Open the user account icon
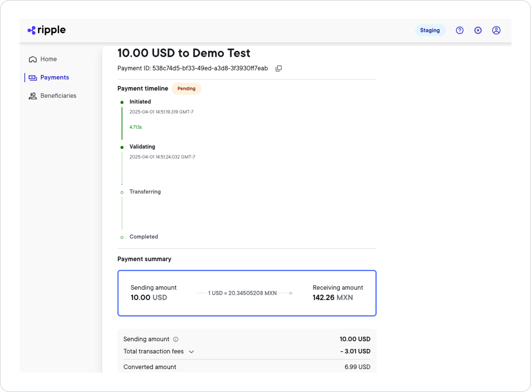The width and height of the screenshot is (531, 392). click(496, 30)
